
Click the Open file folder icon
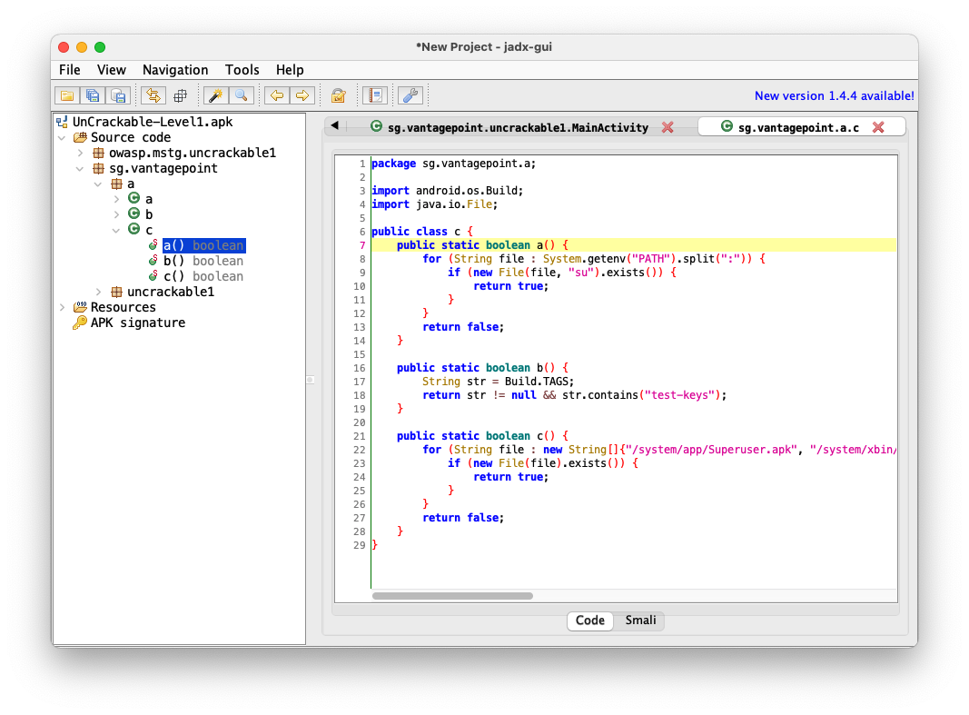[66, 95]
